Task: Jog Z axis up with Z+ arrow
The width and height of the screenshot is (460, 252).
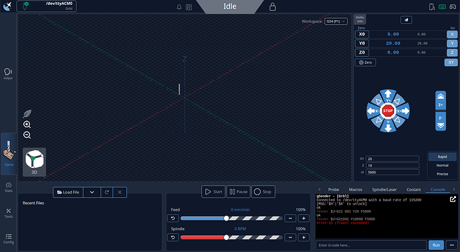Action: [441, 100]
